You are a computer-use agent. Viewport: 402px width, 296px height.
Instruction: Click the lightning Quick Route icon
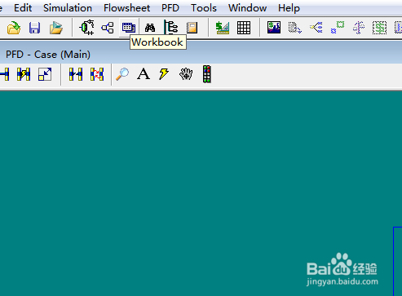click(164, 74)
